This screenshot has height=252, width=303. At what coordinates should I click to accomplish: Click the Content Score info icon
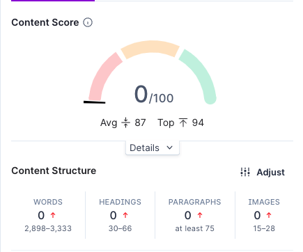pyautogui.click(x=88, y=22)
